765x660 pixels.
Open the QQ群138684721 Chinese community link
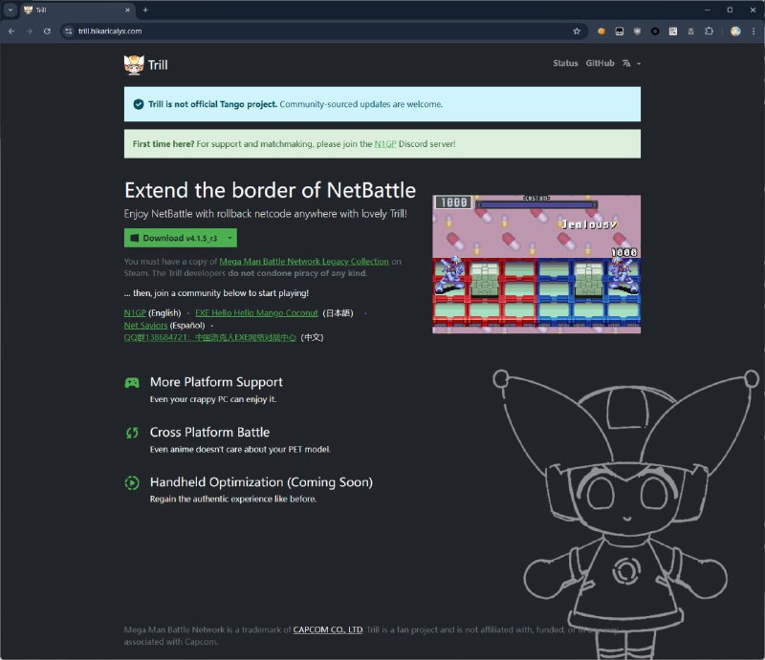point(209,337)
